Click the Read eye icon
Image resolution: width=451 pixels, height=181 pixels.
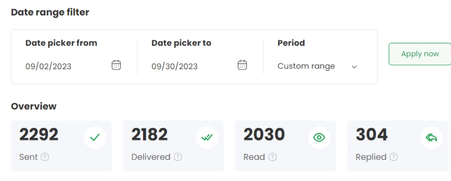[x=319, y=138]
